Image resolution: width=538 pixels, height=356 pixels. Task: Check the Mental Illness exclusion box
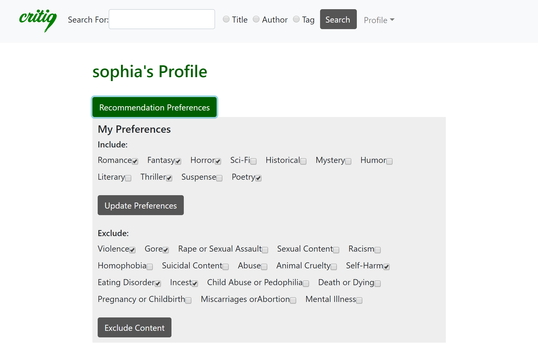click(x=359, y=300)
